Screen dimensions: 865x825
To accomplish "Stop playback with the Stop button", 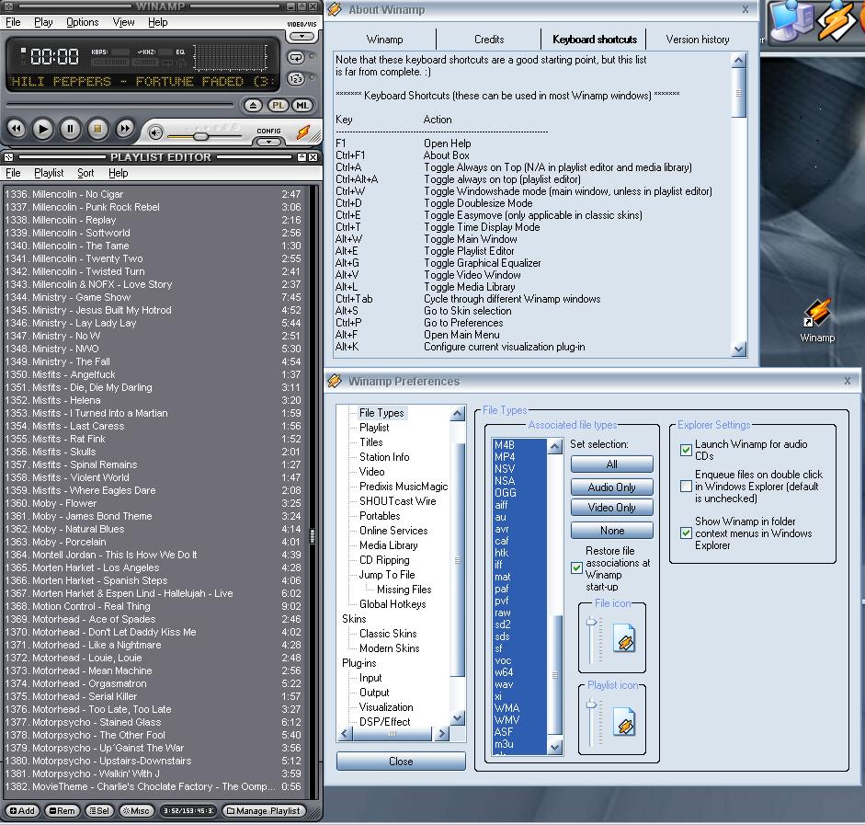I will pos(97,129).
